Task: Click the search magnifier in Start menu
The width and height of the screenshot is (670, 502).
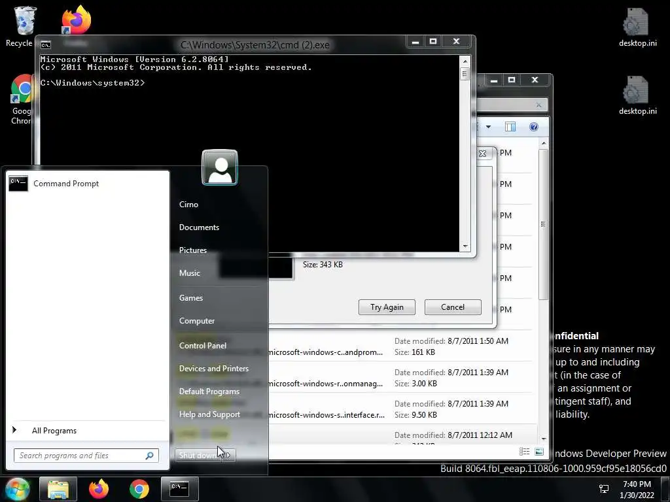Action: (150, 456)
